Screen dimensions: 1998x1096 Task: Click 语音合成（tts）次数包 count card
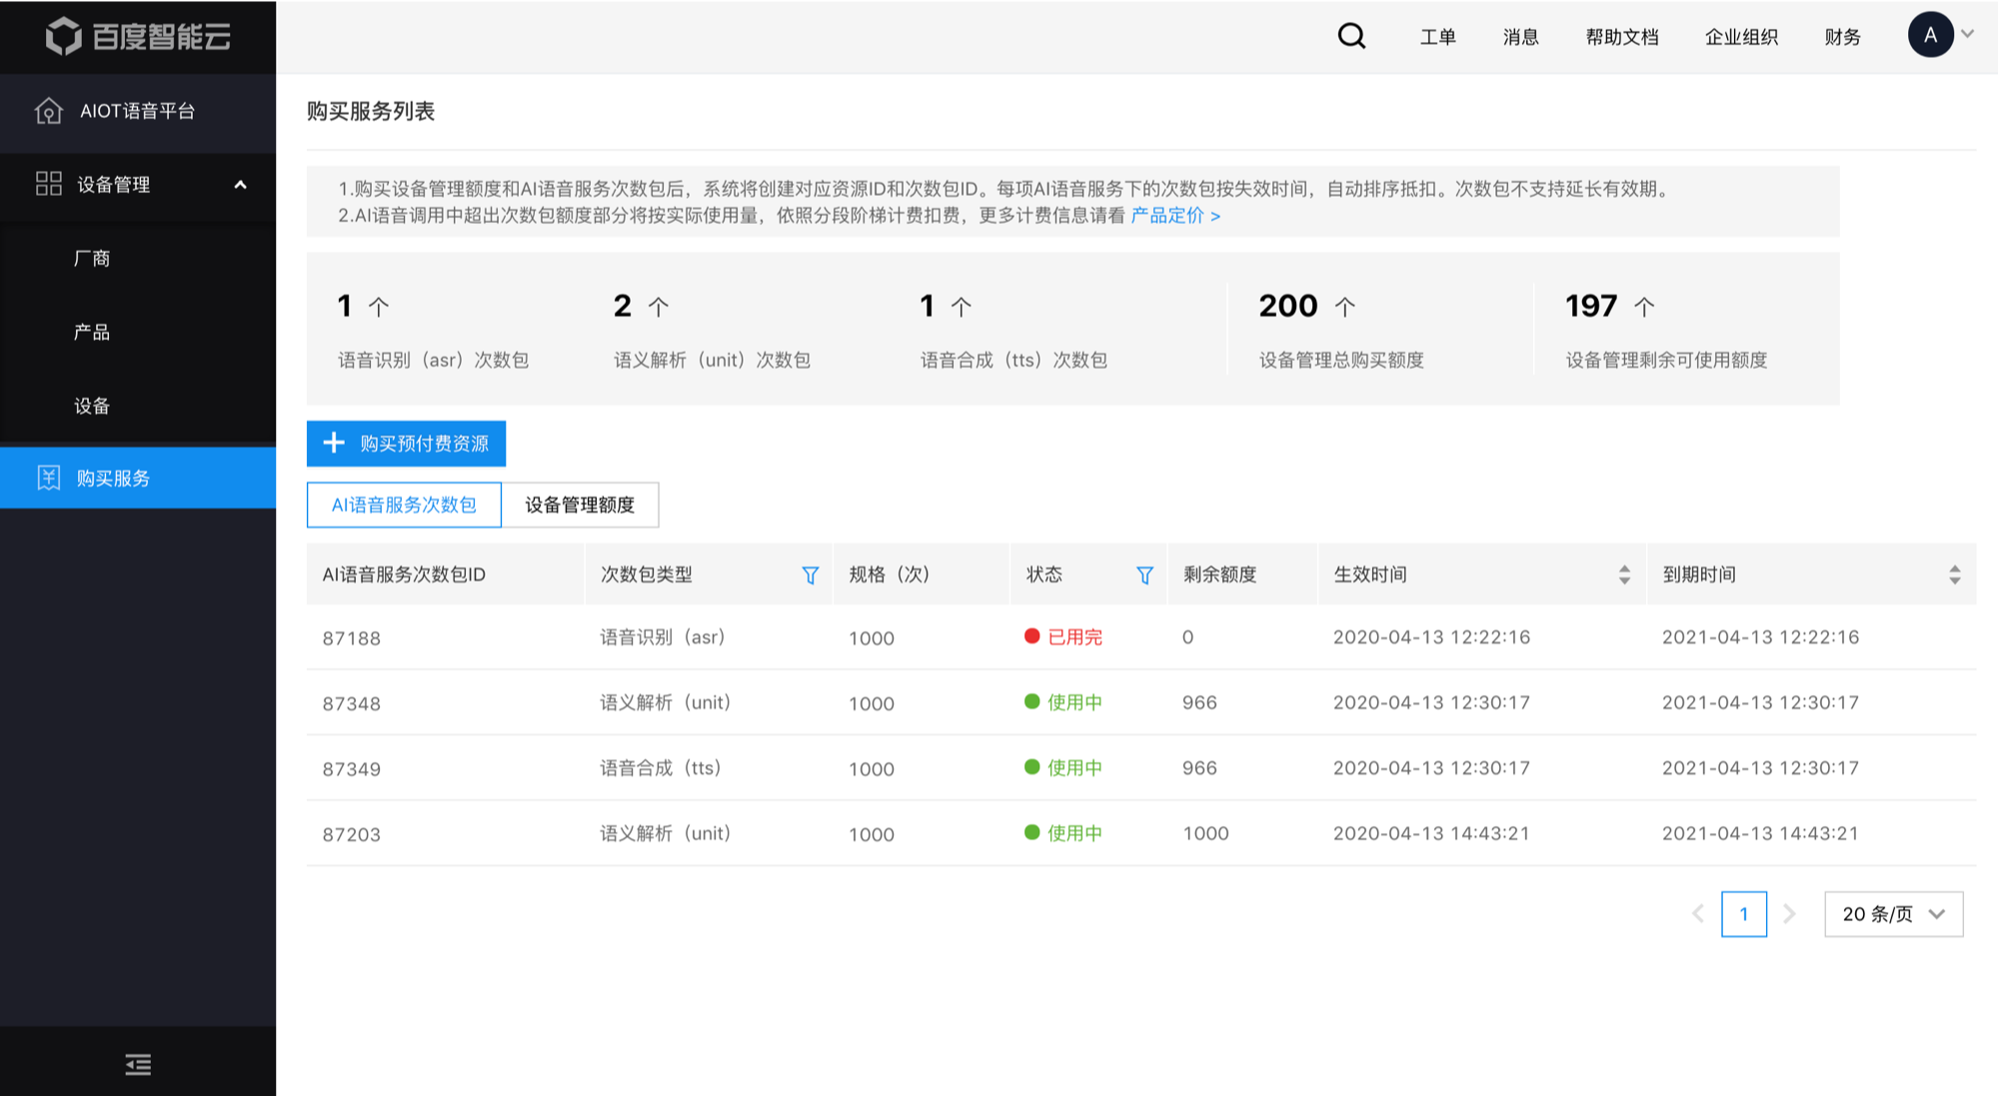tap(1013, 330)
